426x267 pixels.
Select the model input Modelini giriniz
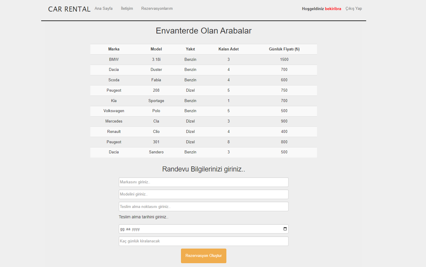[204, 194]
